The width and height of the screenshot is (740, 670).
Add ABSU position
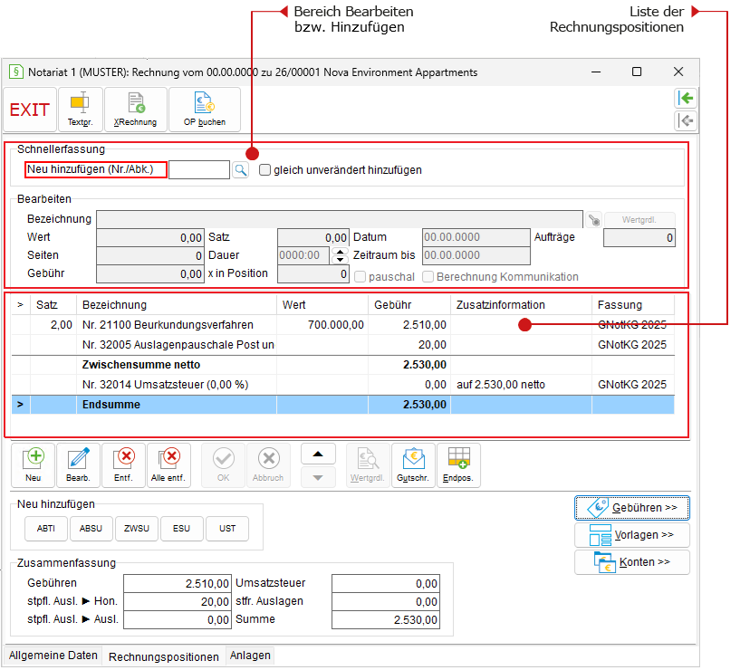[x=91, y=529]
